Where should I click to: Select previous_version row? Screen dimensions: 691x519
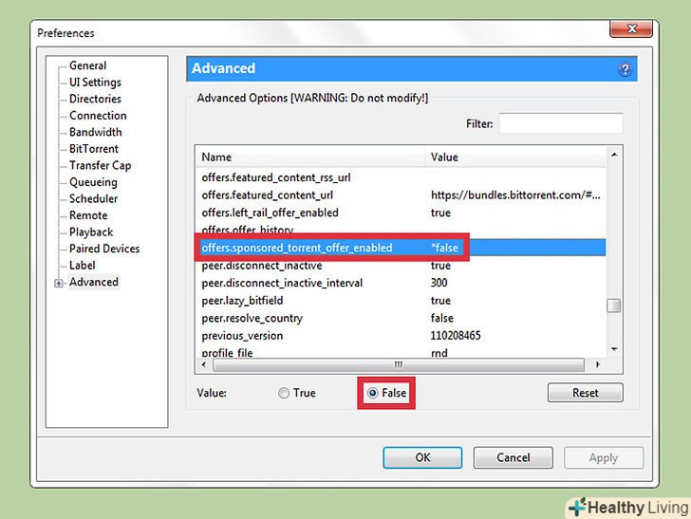click(x=401, y=336)
